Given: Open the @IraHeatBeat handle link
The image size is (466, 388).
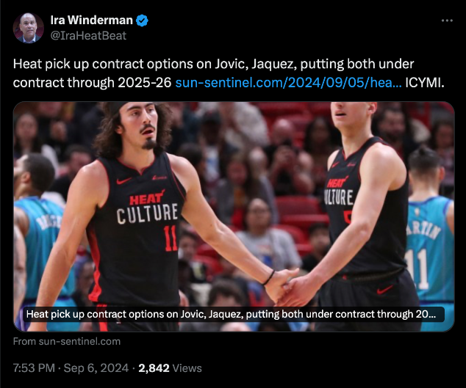Looking at the screenshot, I should click(x=88, y=36).
